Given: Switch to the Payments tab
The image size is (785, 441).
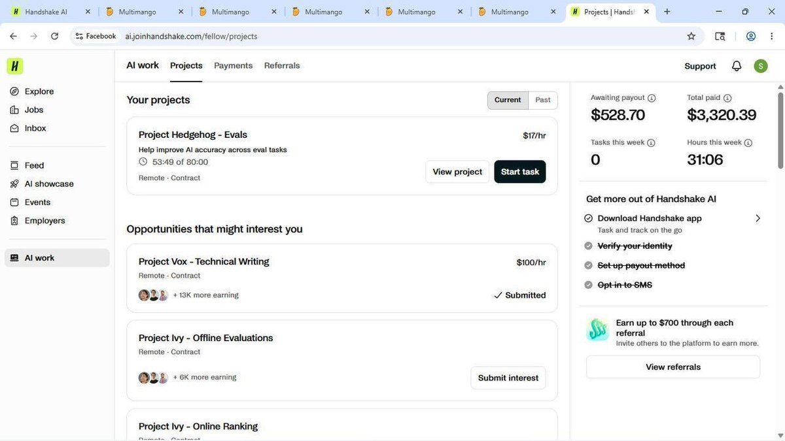Looking at the screenshot, I should pos(233,65).
